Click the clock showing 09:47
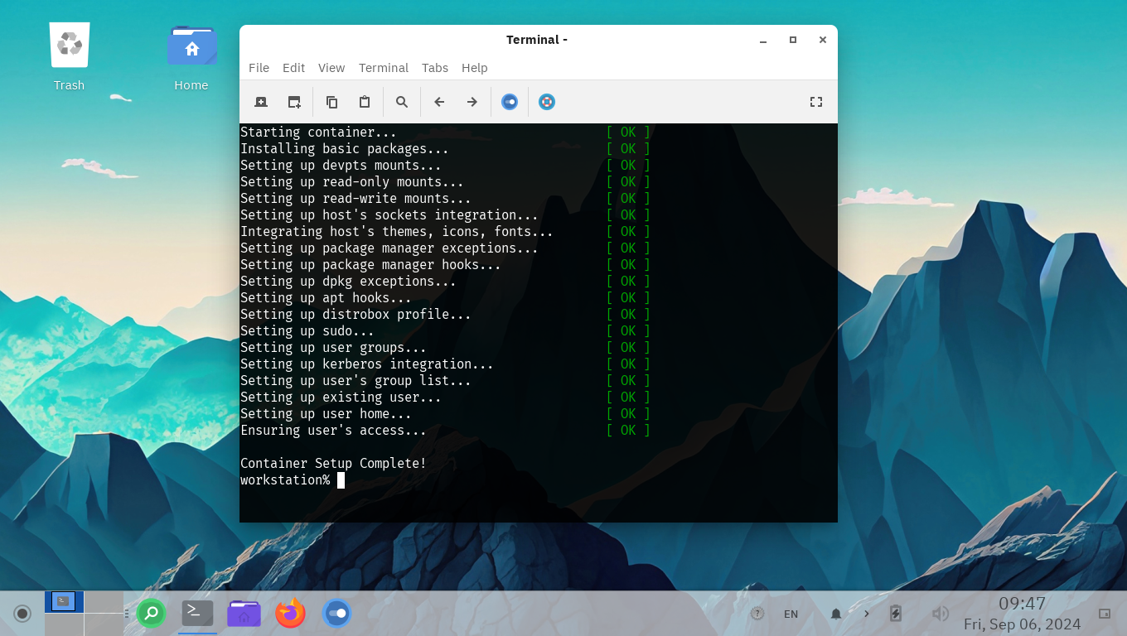Viewport: 1127px width, 636px height. [1022, 604]
